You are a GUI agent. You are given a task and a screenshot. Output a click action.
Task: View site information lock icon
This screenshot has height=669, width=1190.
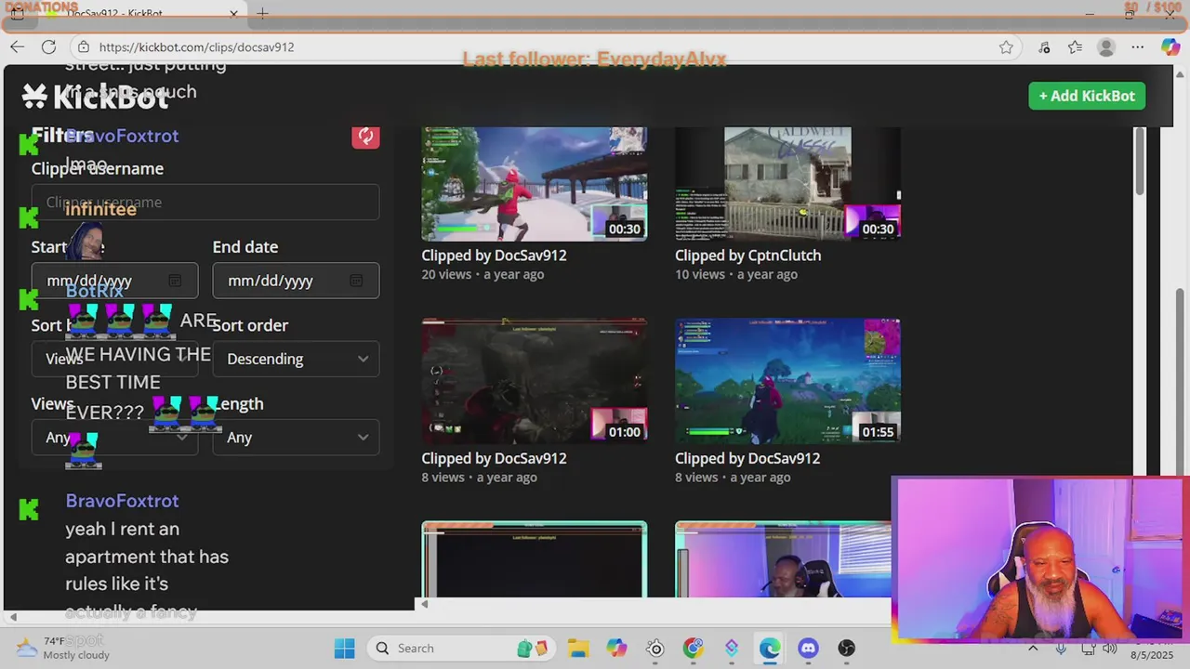(x=84, y=46)
